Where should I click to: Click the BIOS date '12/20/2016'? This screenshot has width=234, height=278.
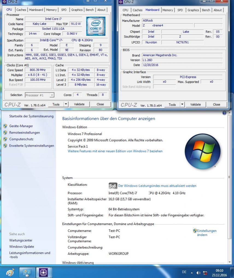182,65
